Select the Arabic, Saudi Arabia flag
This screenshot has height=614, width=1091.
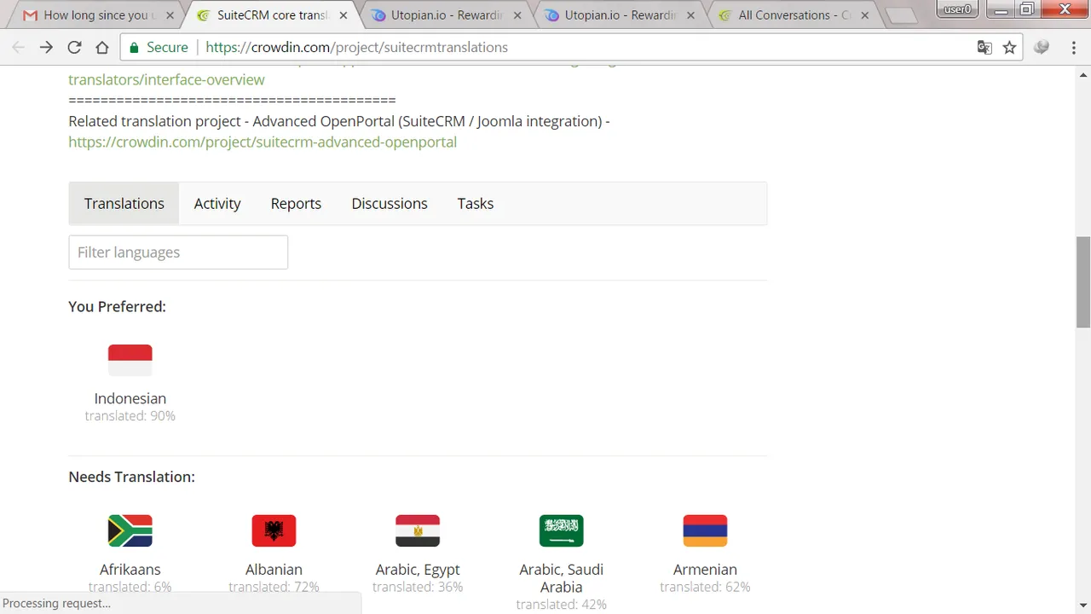[562, 530]
